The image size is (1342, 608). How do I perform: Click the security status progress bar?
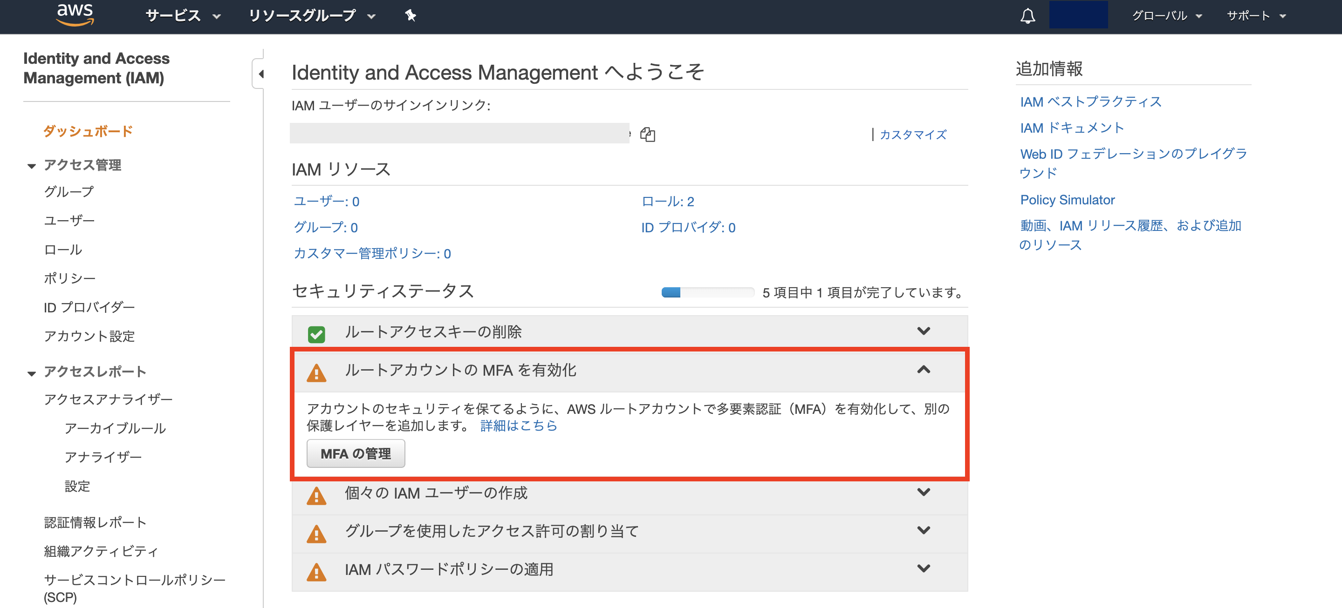(707, 292)
